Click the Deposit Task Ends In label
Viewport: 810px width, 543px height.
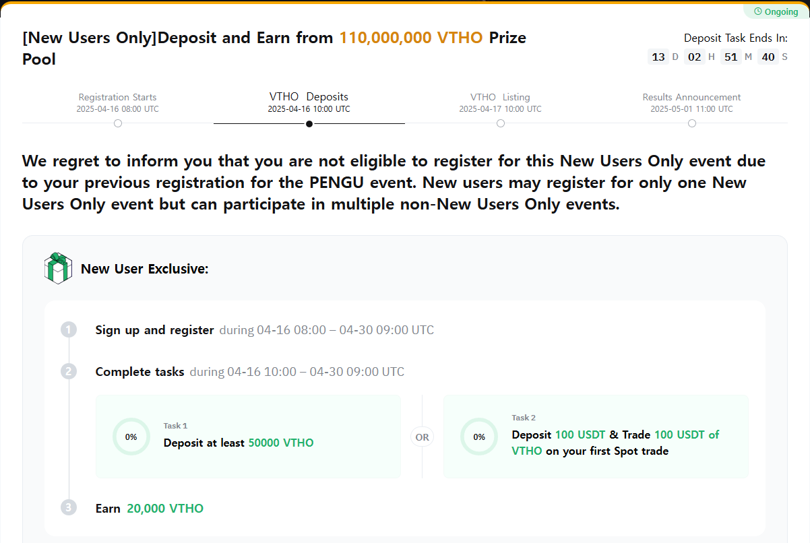(x=736, y=38)
